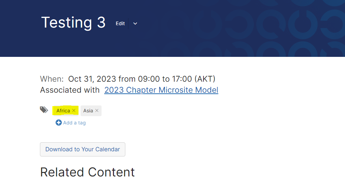Click the Related Content heading
This screenshot has width=345, height=183.
[87, 172]
